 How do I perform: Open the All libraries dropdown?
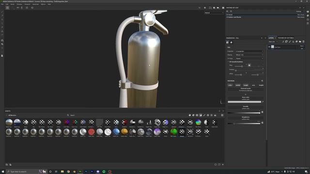[12, 115]
